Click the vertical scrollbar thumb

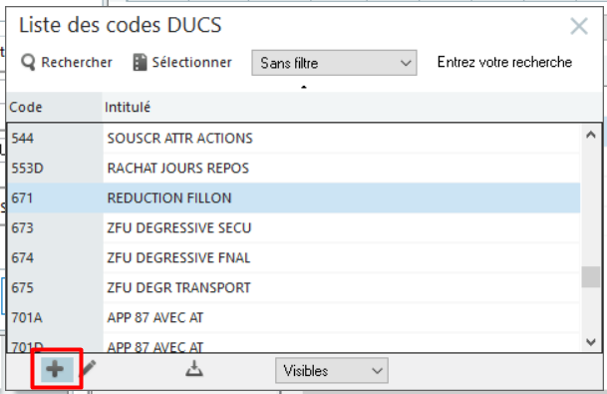pos(591,277)
